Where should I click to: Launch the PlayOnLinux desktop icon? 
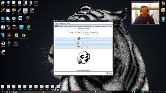24,36
